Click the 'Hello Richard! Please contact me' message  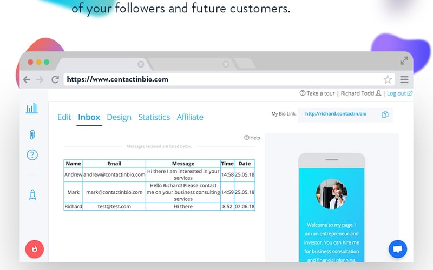click(x=183, y=192)
